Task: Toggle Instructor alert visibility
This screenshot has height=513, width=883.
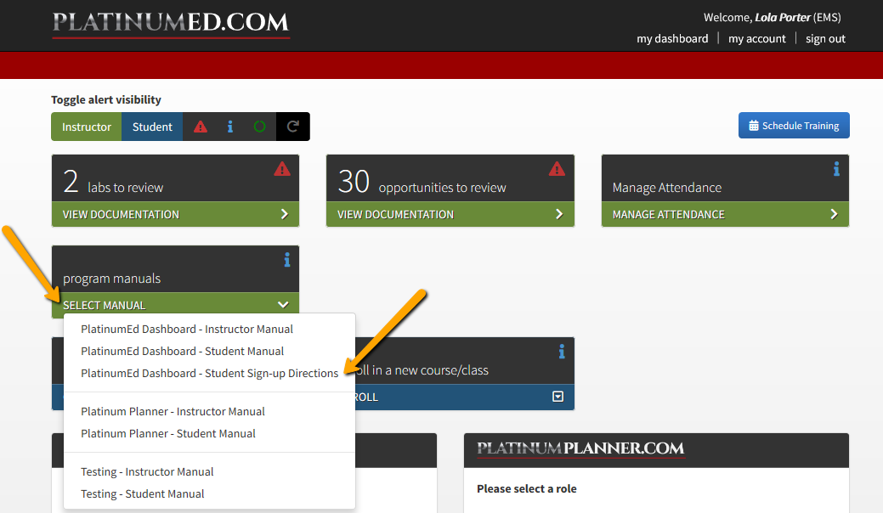Action: (86, 126)
